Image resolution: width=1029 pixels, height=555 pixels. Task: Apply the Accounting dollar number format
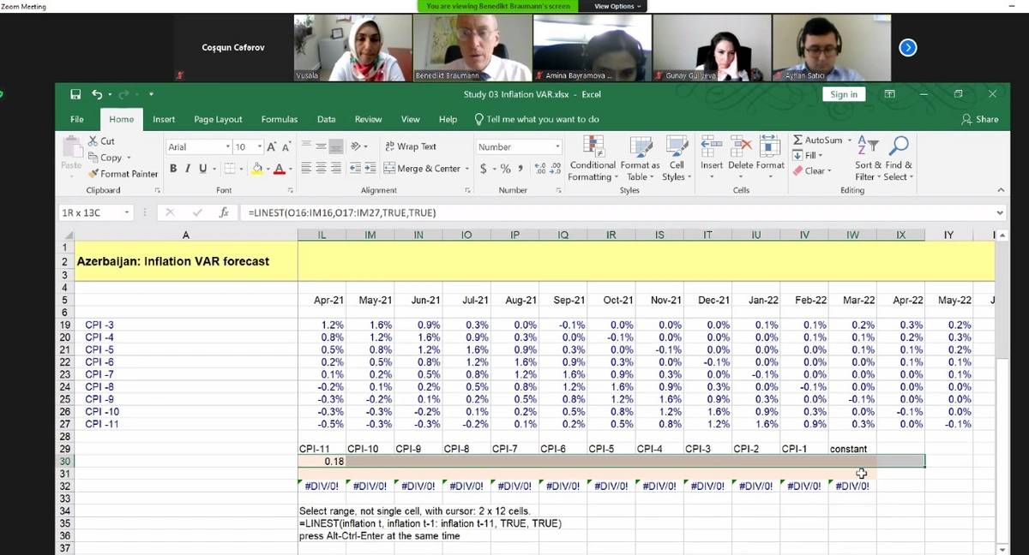(484, 169)
